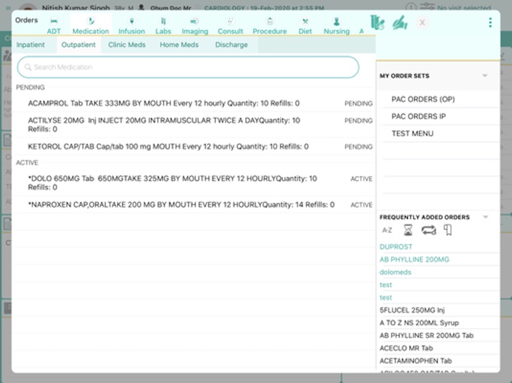Switch to Discharge medications
Screen dimensions: 512x383
coord(231,45)
